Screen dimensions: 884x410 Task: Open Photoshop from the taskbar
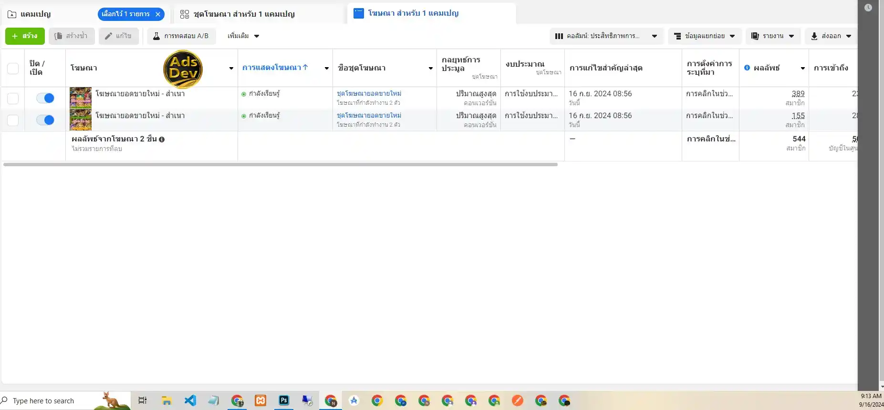click(x=284, y=400)
